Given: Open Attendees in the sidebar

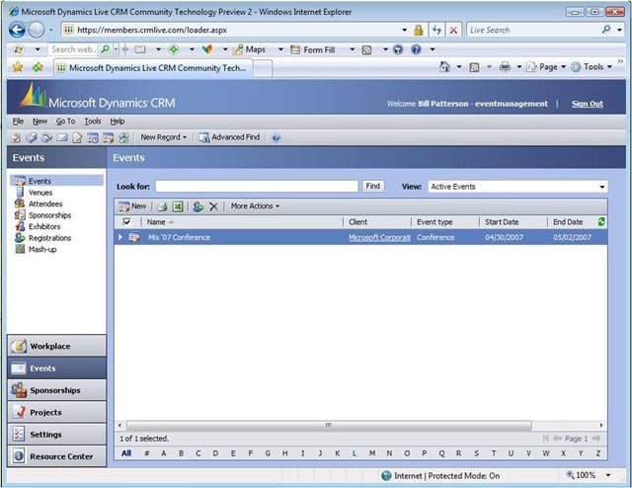Looking at the screenshot, I should (x=45, y=203).
